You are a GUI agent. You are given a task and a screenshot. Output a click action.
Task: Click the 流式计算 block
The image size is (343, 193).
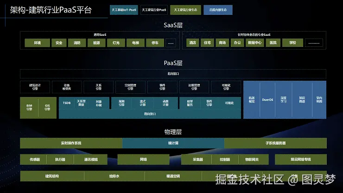point(143,103)
